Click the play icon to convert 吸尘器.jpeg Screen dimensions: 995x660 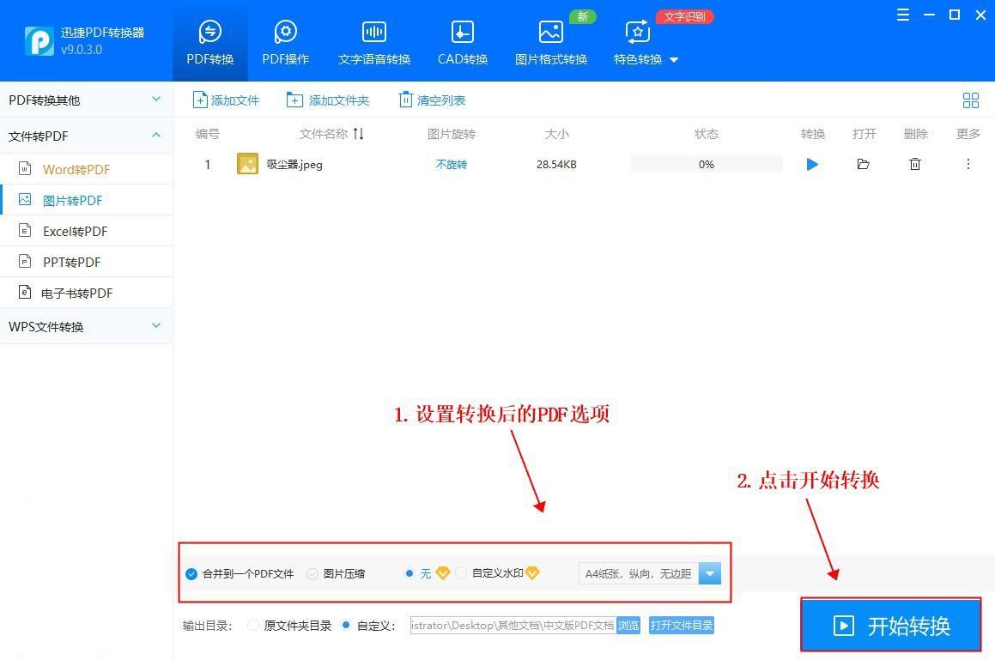(x=812, y=164)
